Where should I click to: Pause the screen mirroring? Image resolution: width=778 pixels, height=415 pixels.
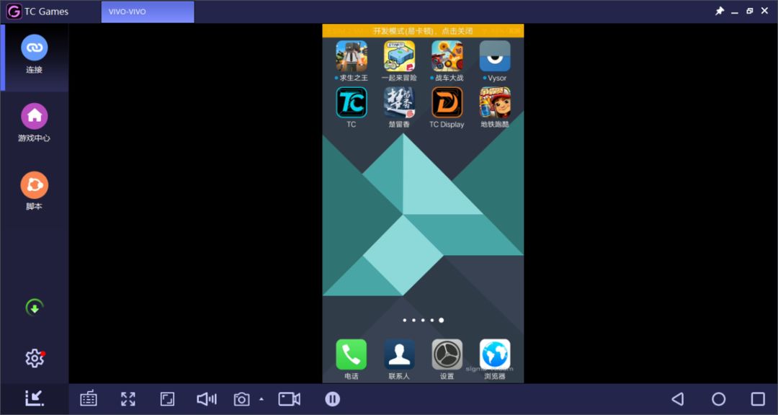(332, 398)
